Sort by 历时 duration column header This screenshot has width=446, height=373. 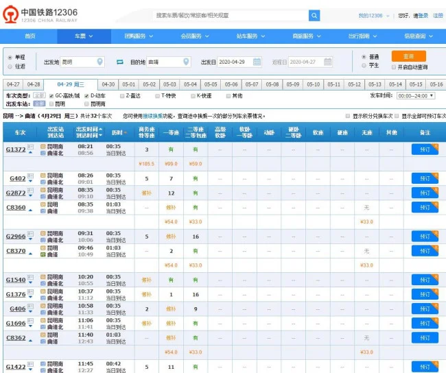click(119, 133)
